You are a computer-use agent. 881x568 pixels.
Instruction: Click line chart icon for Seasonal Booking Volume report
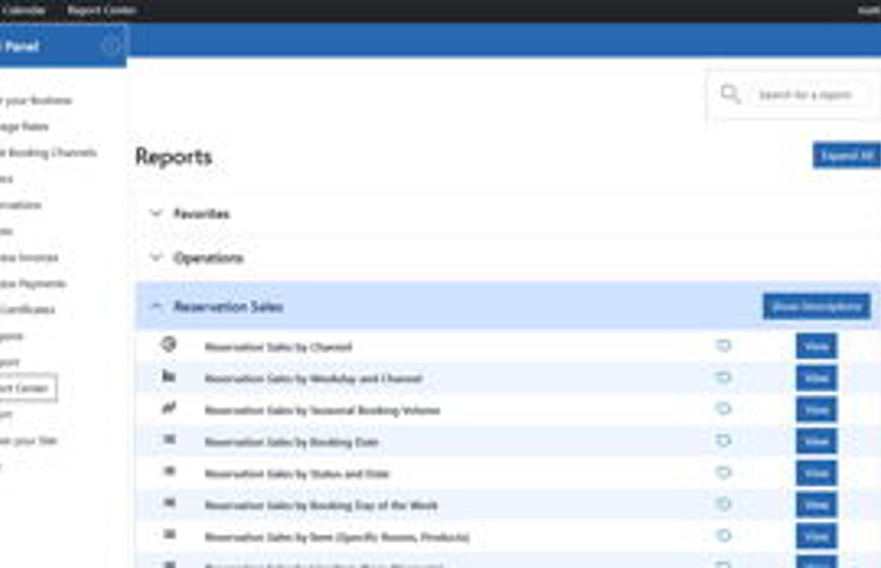[x=169, y=408]
